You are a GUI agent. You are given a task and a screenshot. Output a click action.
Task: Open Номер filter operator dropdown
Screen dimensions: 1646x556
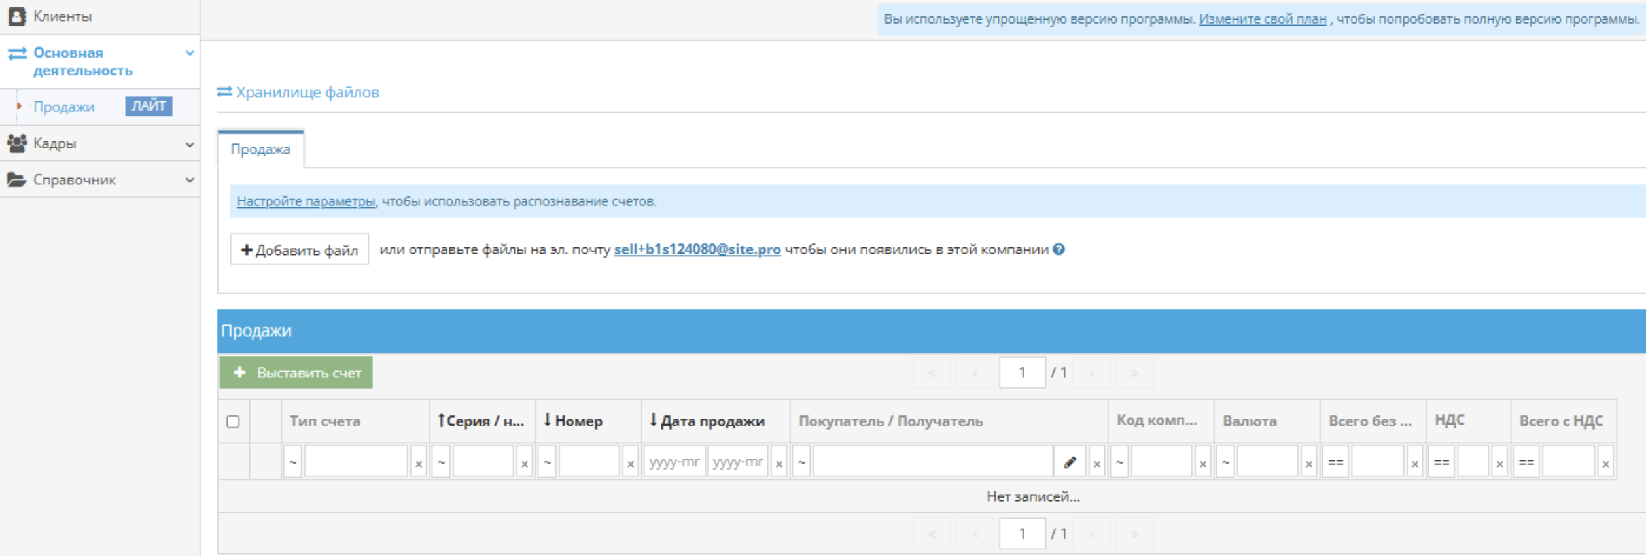[548, 462]
